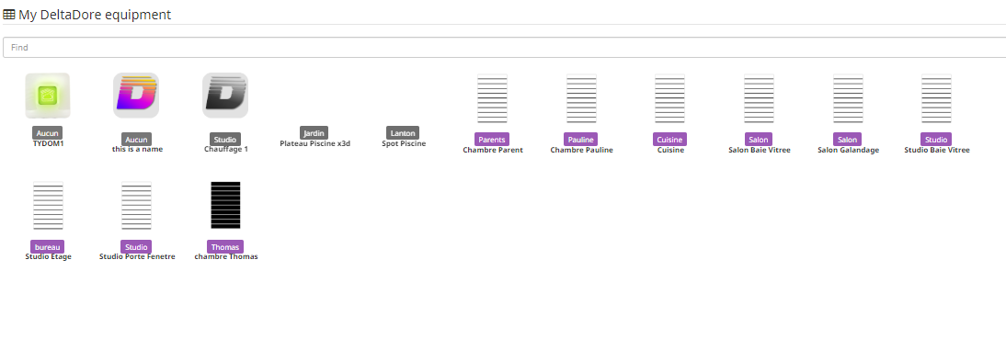Screen dimensions: 1006x339
Task: Select the grey D icon for Chauffage 1
Action: point(225,96)
